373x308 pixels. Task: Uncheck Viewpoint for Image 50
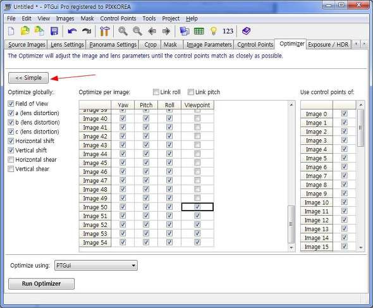tap(197, 207)
